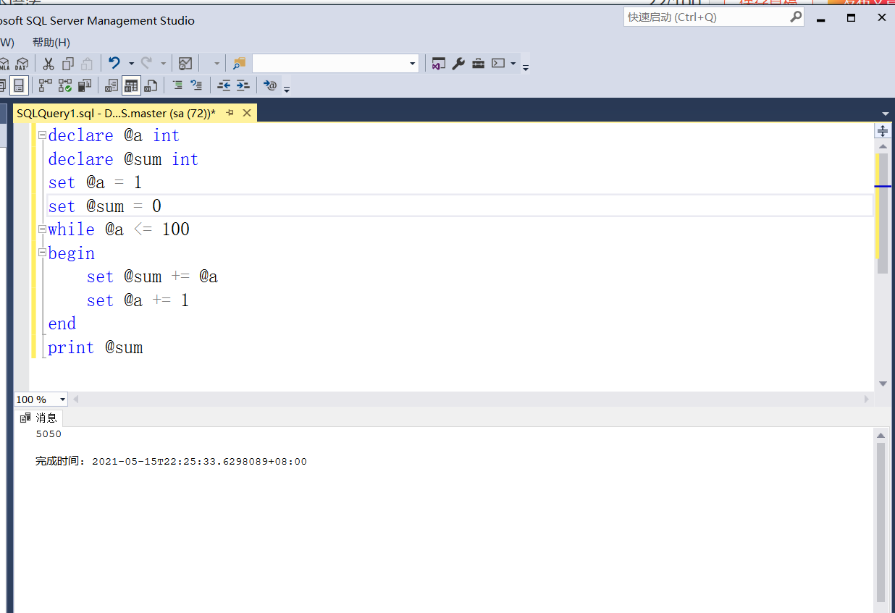
Task: Expand the command window icon dropdown arrow
Action: (513, 64)
